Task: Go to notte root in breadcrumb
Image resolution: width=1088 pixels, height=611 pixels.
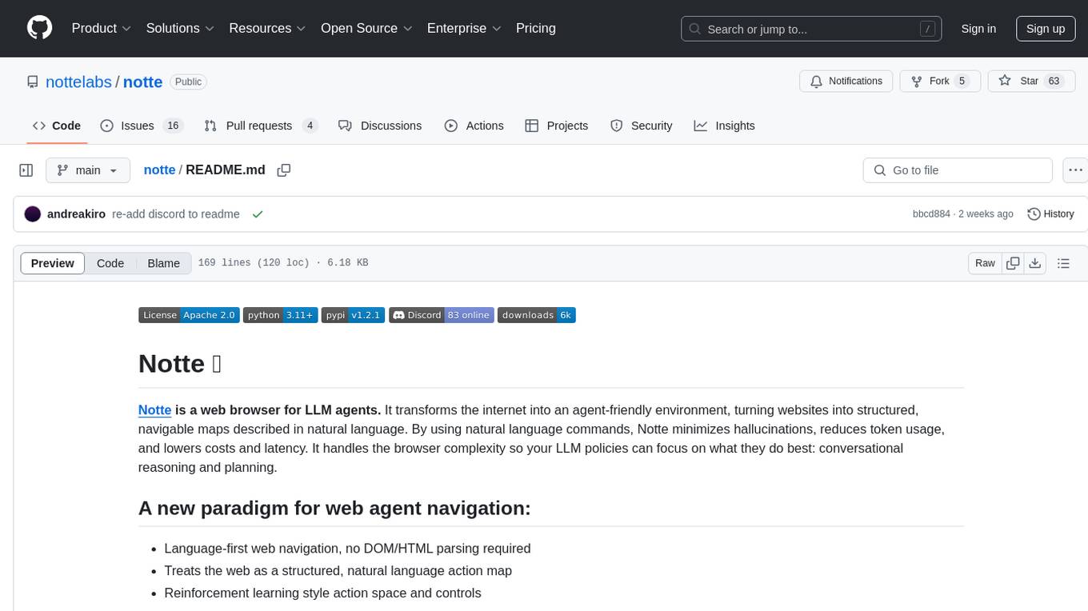Action: (x=159, y=170)
